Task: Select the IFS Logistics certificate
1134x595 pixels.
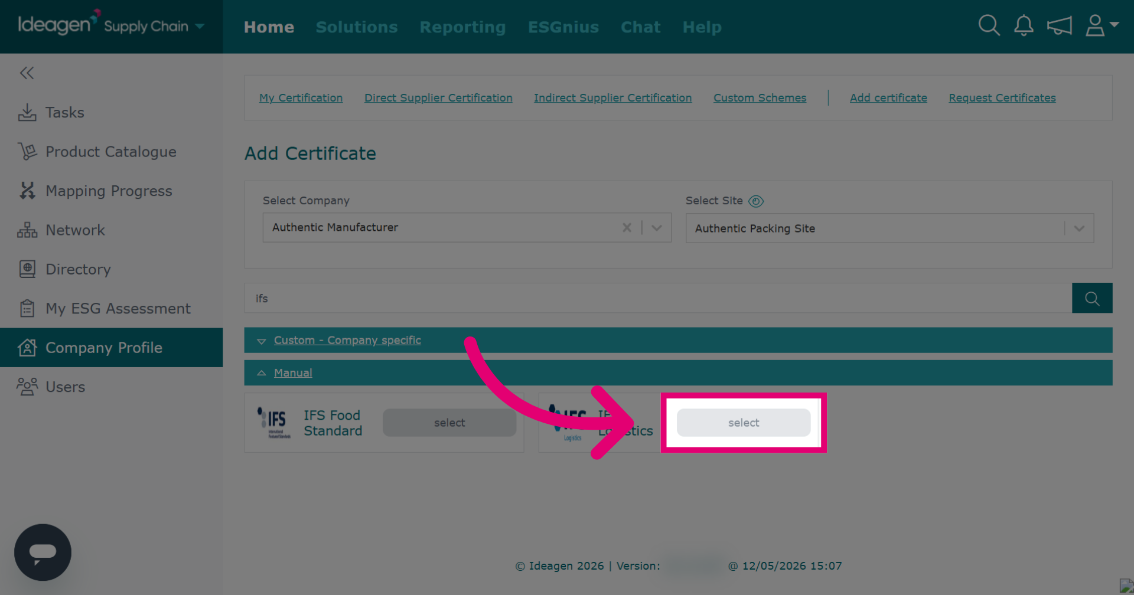Action: pos(744,423)
